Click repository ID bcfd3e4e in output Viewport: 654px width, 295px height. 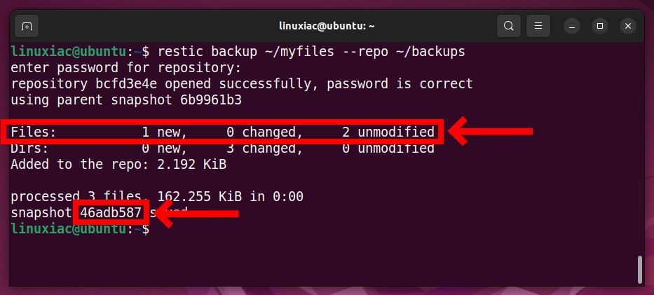[x=126, y=84]
